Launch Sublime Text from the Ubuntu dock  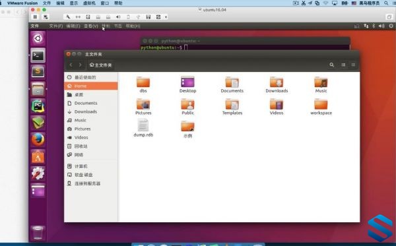pos(38,72)
